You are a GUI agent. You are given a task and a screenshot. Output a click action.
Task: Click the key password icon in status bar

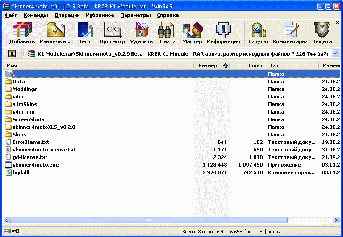click(x=16, y=231)
